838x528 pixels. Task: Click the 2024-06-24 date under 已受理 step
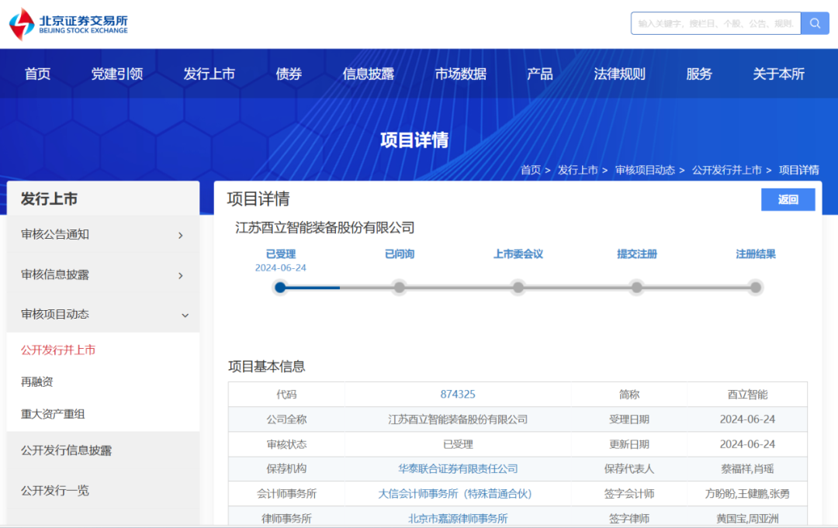(x=281, y=267)
